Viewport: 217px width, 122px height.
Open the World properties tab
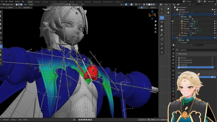(x=173, y=67)
